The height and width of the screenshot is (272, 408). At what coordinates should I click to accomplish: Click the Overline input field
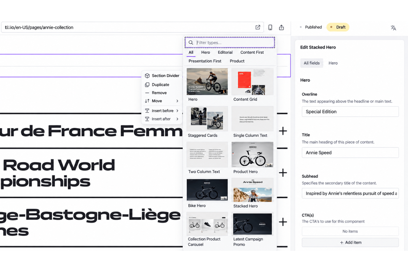350,112
